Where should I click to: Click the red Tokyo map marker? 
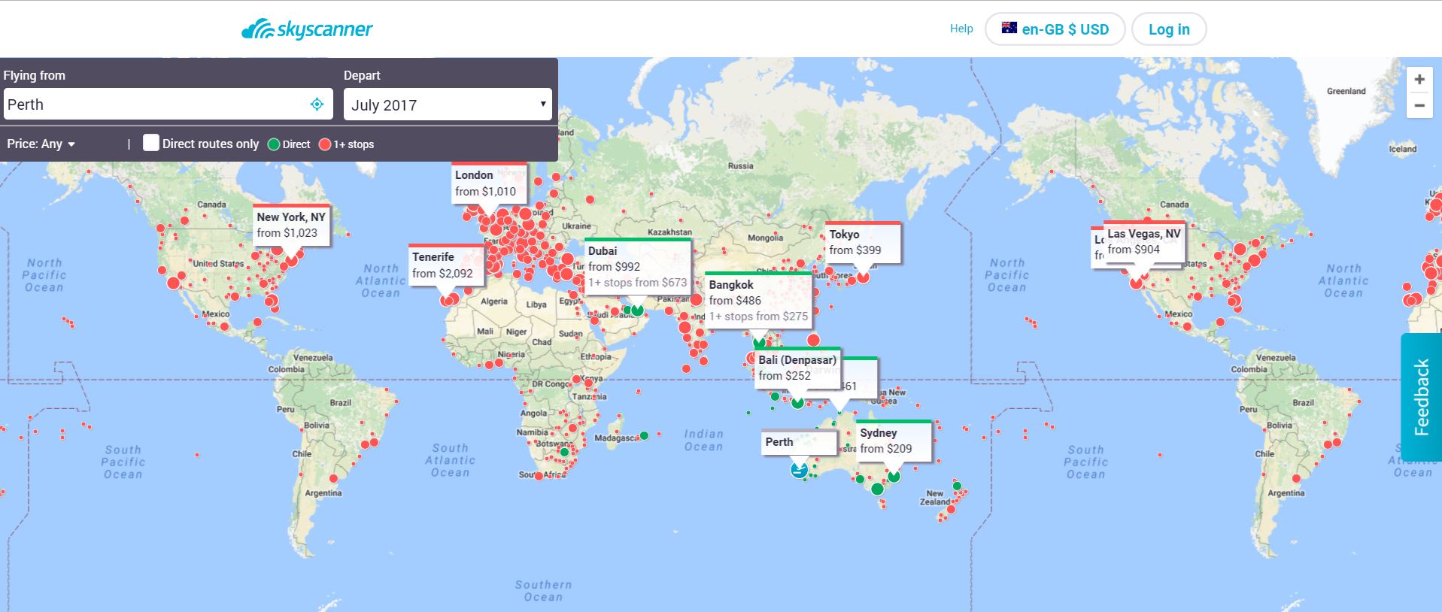863,277
